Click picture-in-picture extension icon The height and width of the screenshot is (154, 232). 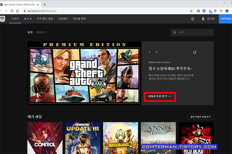click(198, 11)
